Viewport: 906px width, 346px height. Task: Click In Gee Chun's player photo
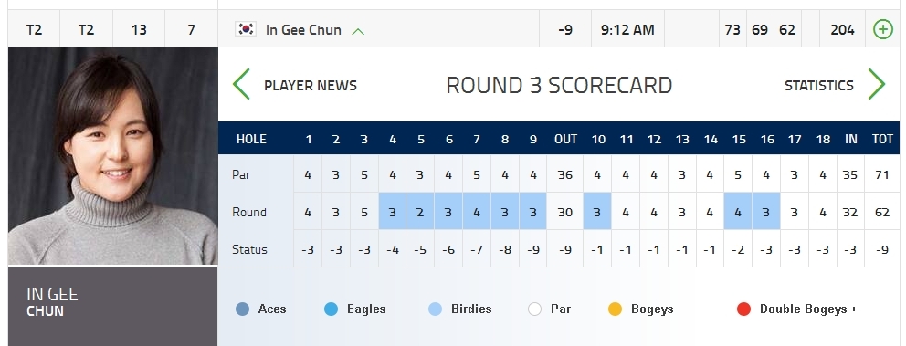point(112,156)
